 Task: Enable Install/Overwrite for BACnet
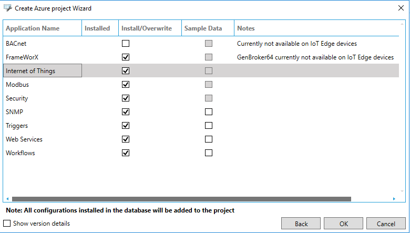tap(126, 44)
